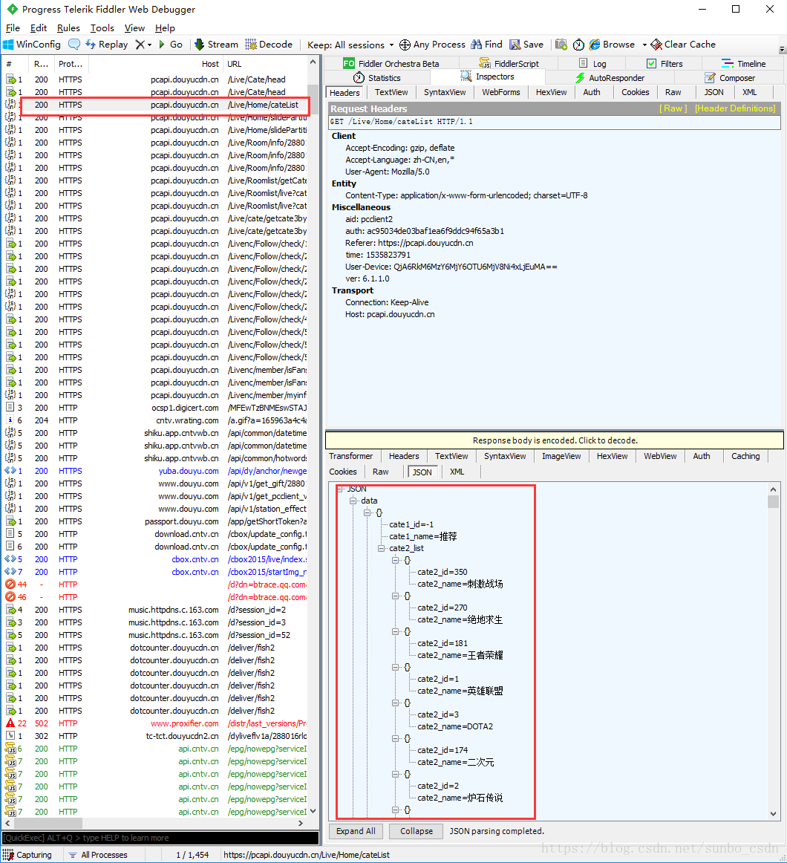This screenshot has height=863, width=787.
Task: Open the Statistics tab
Action: 377,78
